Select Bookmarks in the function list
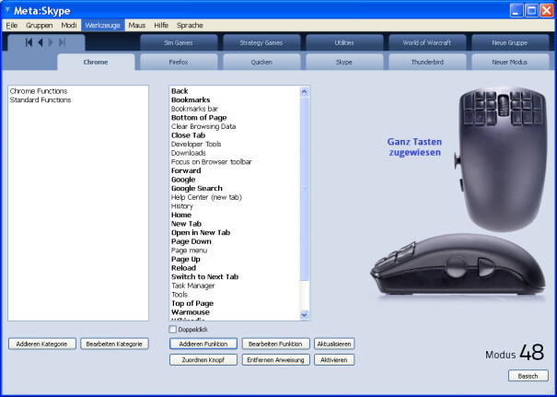This screenshot has height=397, width=557. [191, 99]
